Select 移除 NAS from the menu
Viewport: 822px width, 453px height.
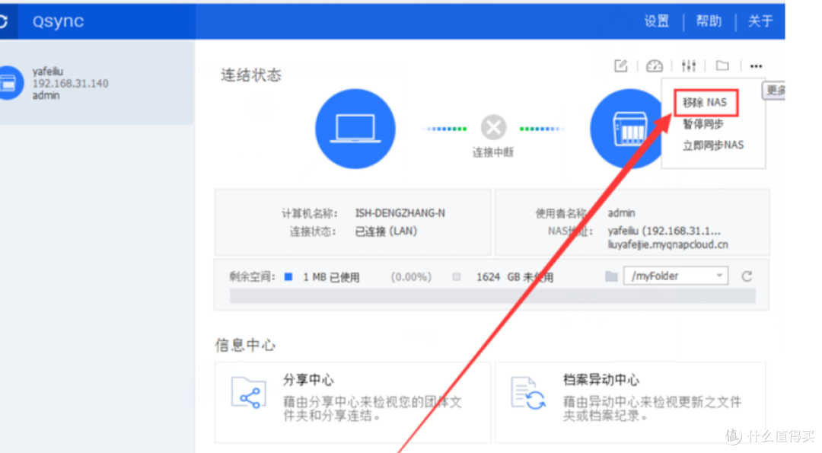[x=704, y=102]
